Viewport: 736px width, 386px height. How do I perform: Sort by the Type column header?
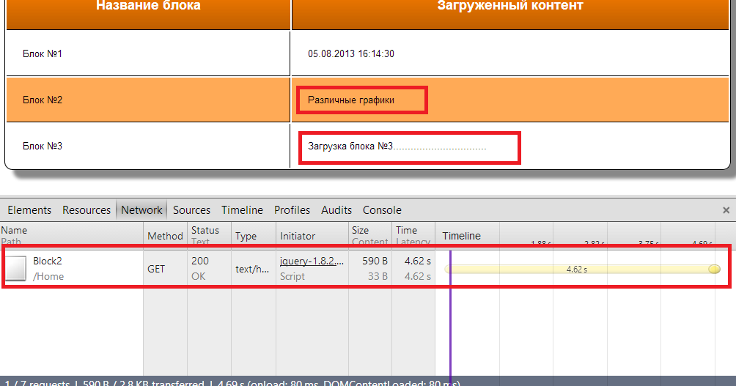pos(254,235)
